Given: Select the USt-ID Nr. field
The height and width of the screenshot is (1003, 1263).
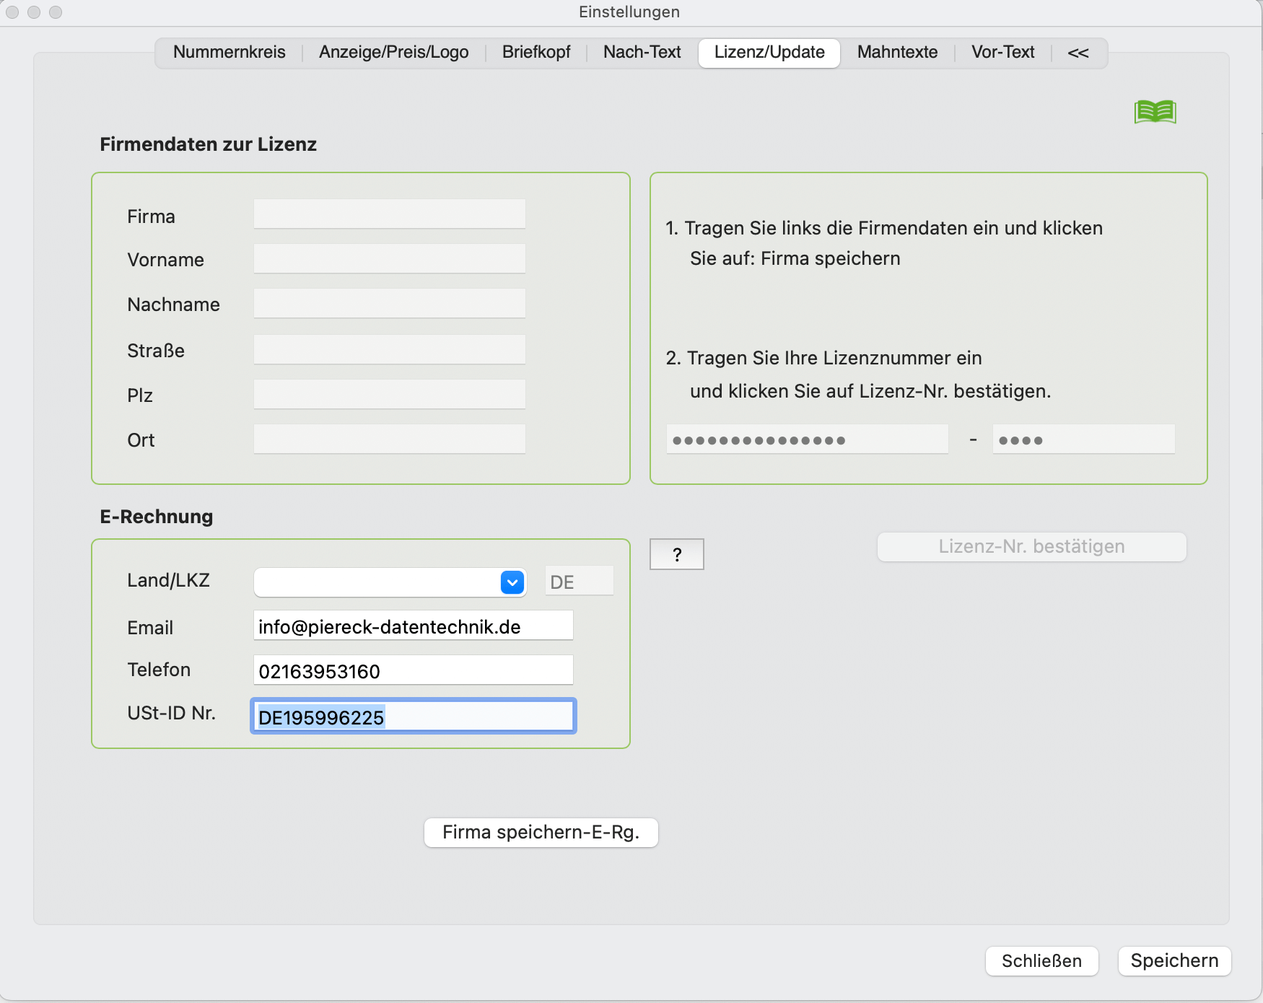Looking at the screenshot, I should point(413,717).
